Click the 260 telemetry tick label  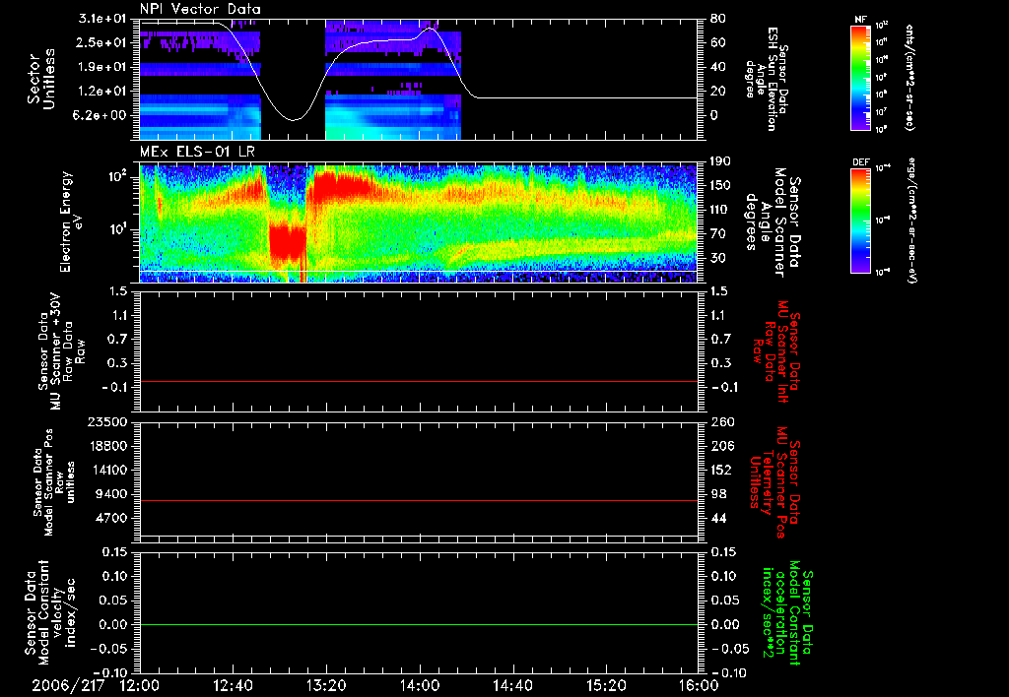tap(721, 421)
